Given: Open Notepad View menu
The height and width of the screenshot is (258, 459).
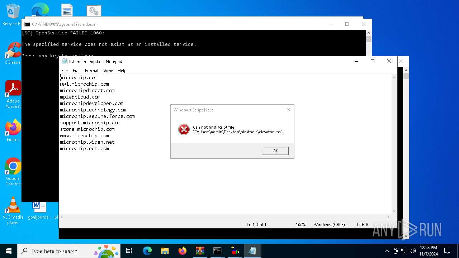Looking at the screenshot, I should coord(108,71).
